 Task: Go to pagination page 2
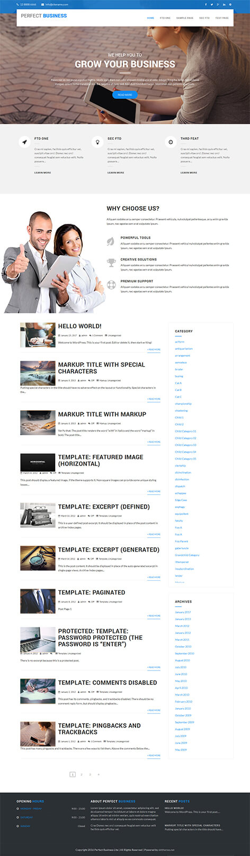[x=82, y=775]
